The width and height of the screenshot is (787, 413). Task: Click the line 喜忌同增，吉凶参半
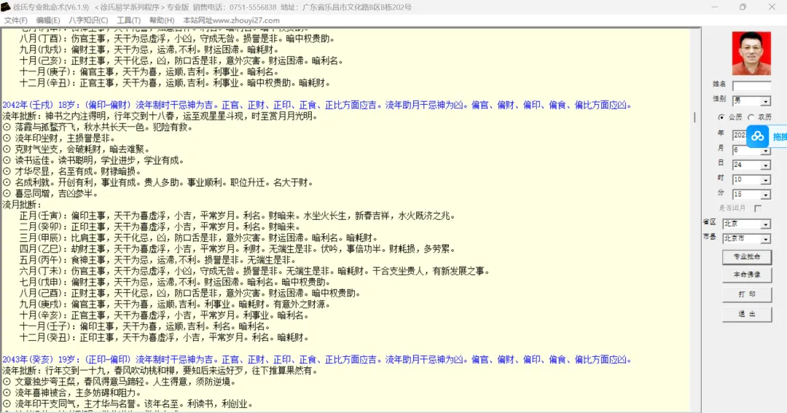click(51, 194)
